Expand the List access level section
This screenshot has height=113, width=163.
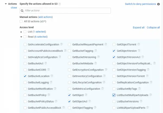[x=21, y=32]
